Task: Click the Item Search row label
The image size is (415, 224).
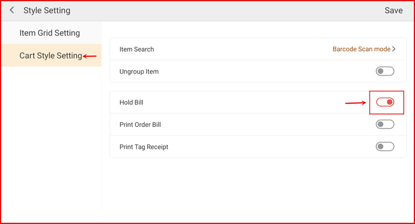Action: pyautogui.click(x=137, y=49)
